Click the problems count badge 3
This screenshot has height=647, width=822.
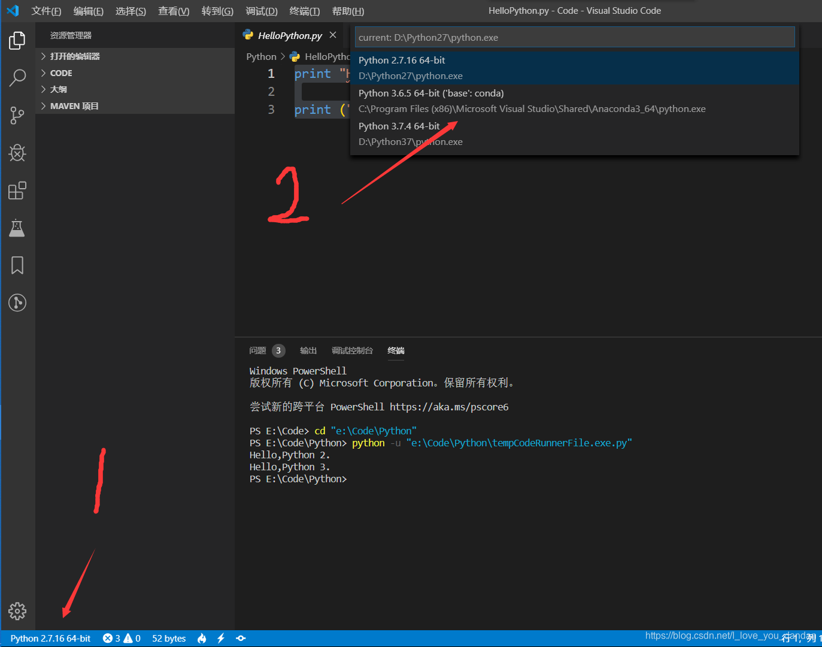click(x=278, y=350)
